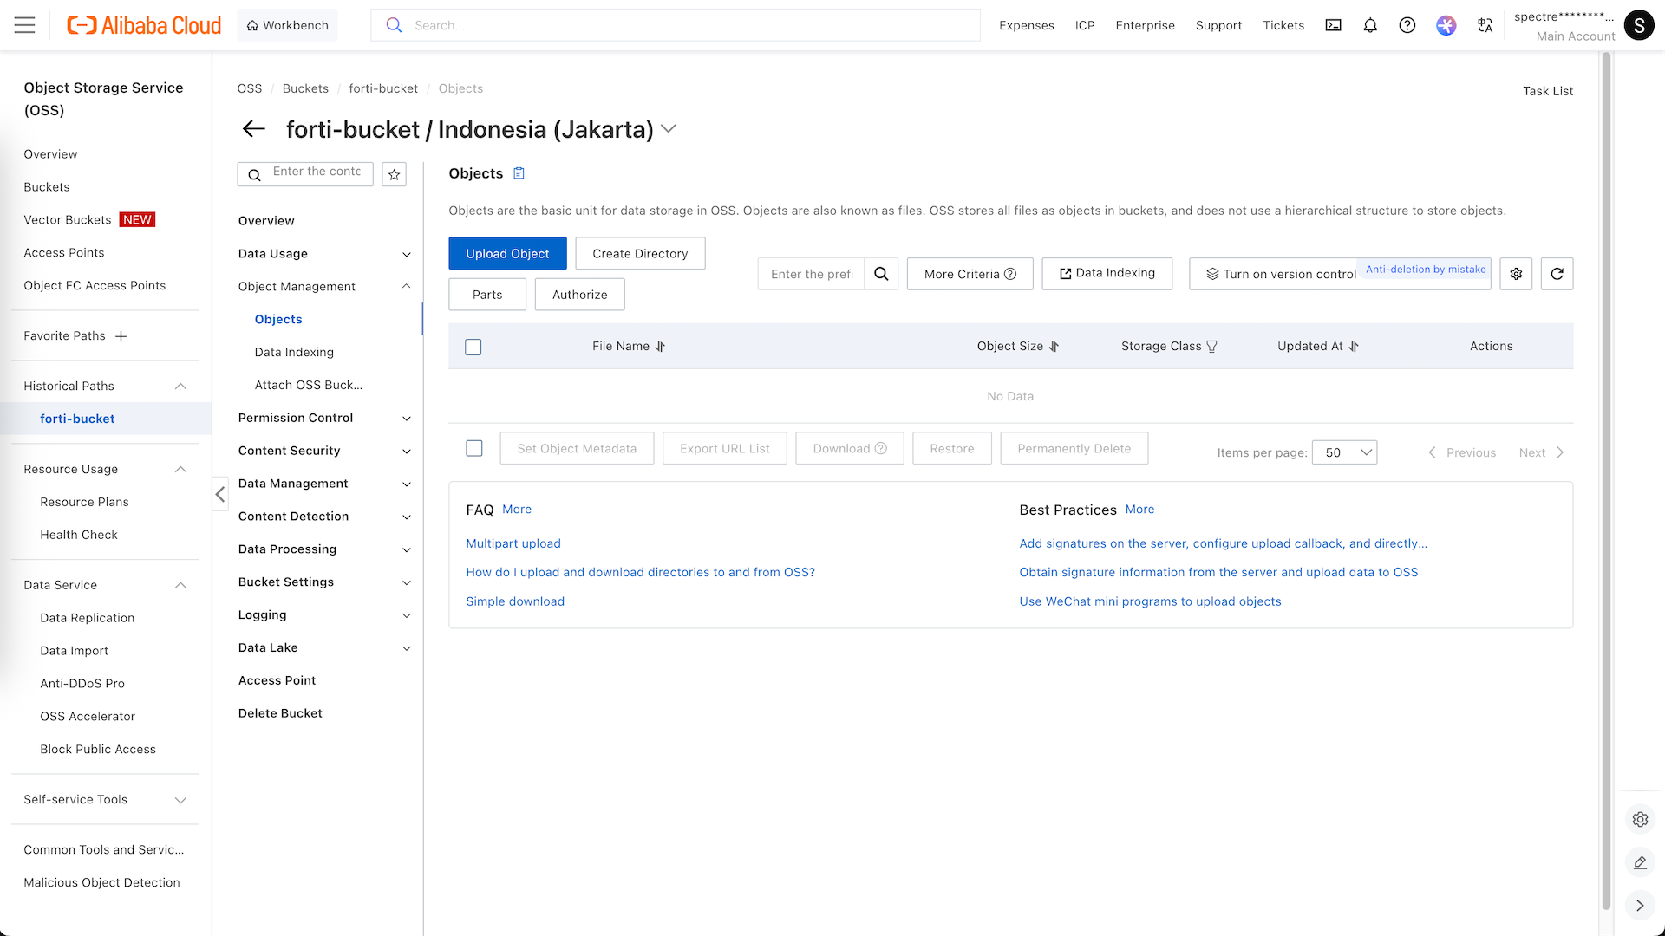Click the notification bell icon
The image size is (1665, 936).
click(x=1370, y=25)
